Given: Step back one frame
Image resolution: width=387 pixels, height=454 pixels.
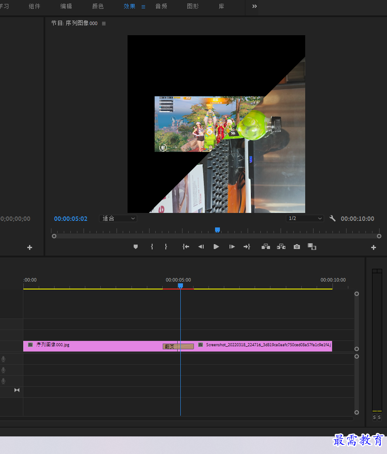Looking at the screenshot, I should 201,247.
